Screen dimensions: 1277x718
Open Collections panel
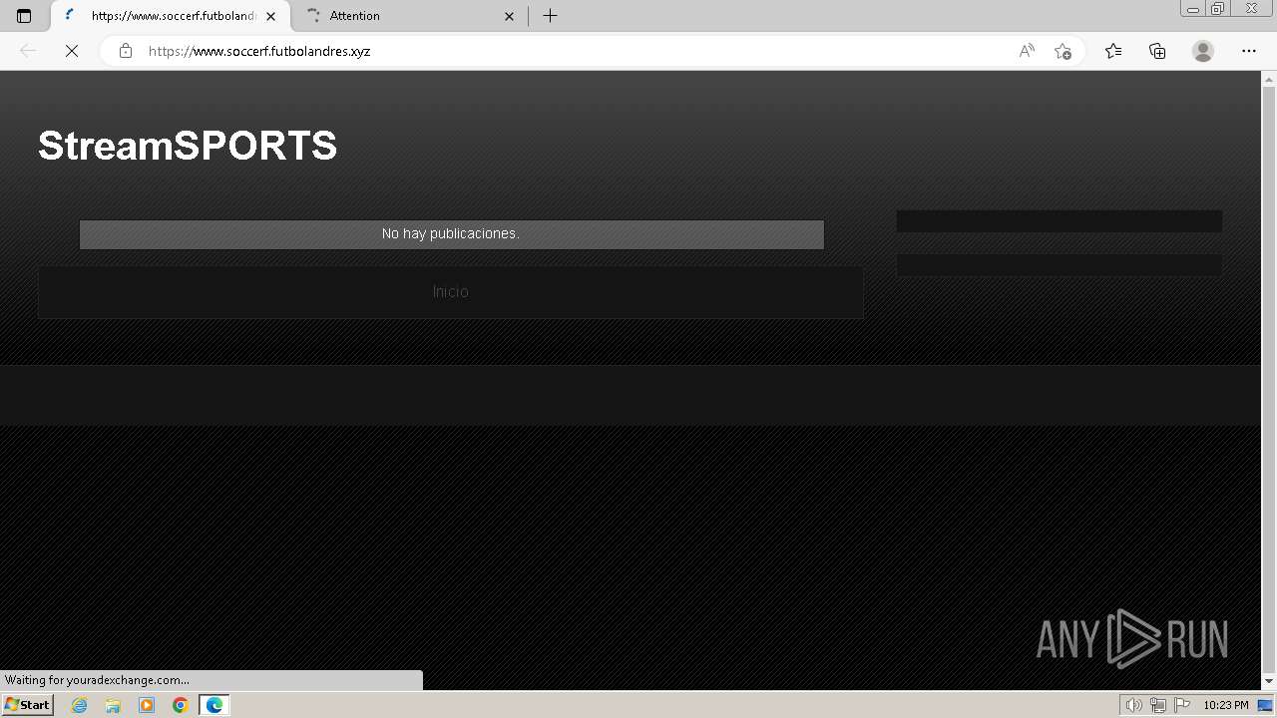pos(1157,51)
